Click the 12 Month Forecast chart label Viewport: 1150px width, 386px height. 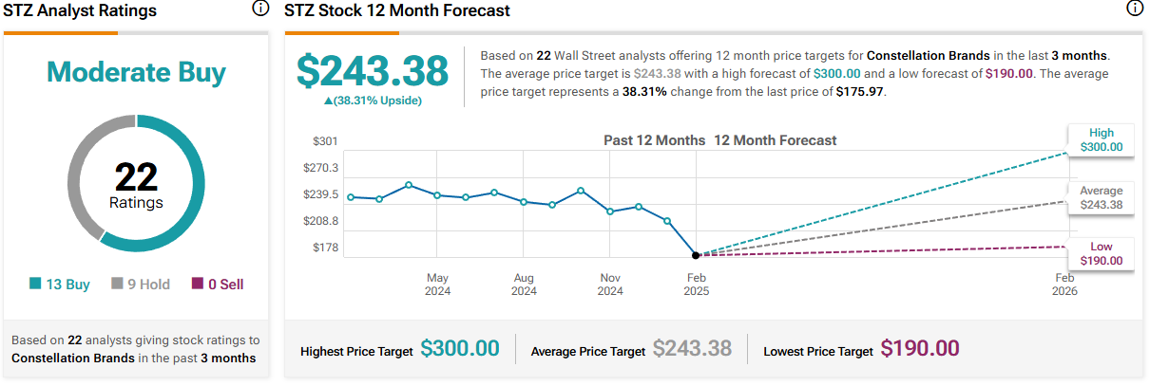click(x=776, y=139)
